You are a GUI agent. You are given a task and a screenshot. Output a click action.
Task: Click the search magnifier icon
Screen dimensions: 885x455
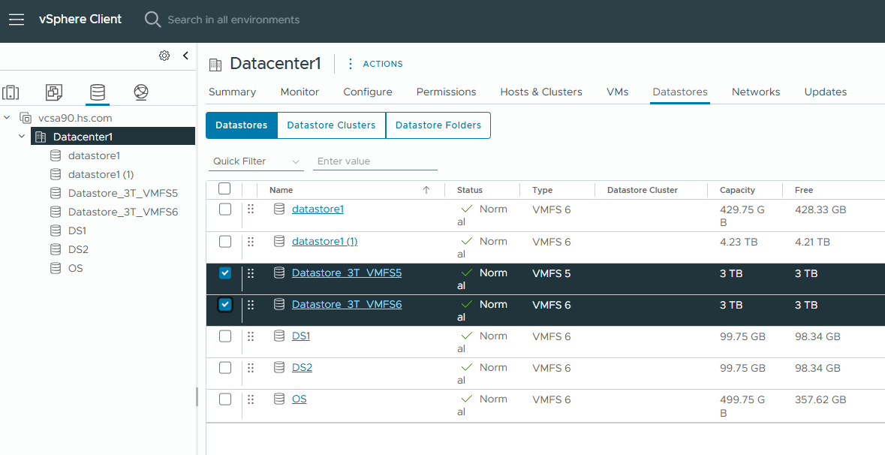click(x=152, y=20)
